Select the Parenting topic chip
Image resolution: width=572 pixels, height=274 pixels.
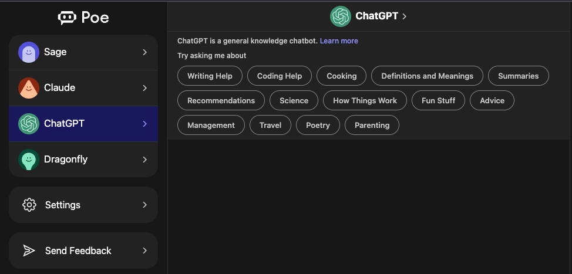pyautogui.click(x=372, y=125)
